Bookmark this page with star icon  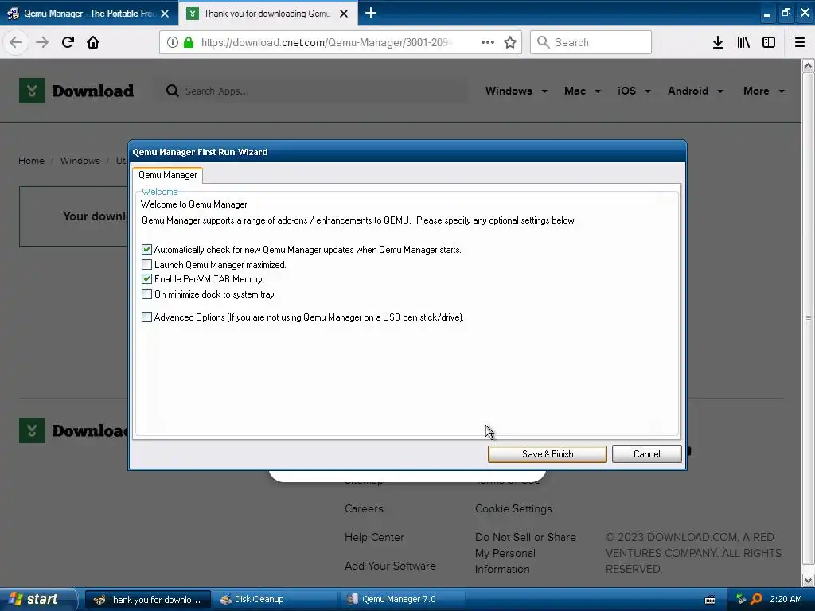point(510,42)
